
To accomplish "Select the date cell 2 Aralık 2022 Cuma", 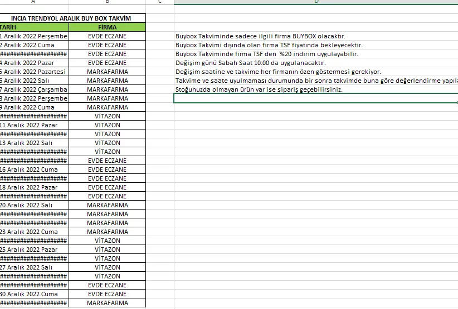I will (x=34, y=45).
